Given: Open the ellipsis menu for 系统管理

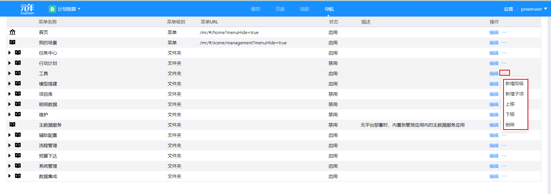Looking at the screenshot, I should pos(504,166).
